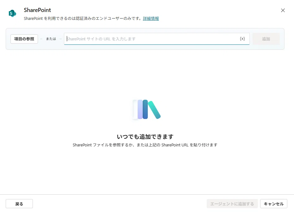The height and width of the screenshot is (212, 294).
Task: Click the SharePoint logo icon
Action: [x=12, y=13]
